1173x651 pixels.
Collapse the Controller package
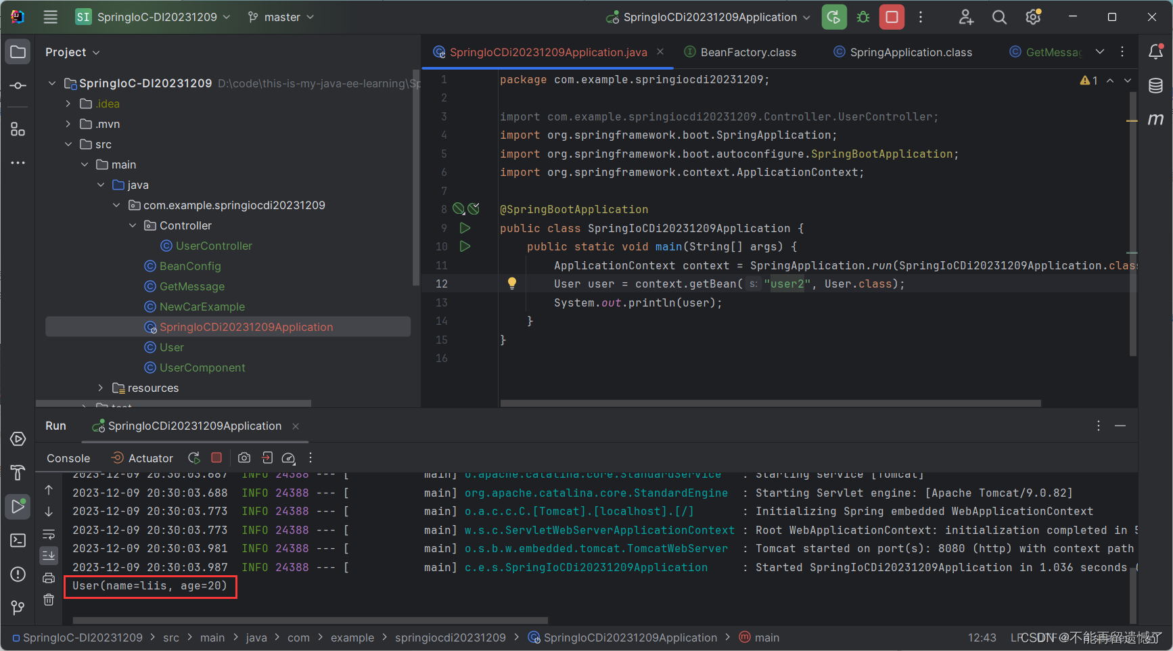(133, 225)
